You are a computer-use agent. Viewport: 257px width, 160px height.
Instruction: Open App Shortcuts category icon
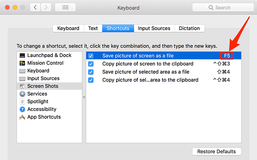22,117
